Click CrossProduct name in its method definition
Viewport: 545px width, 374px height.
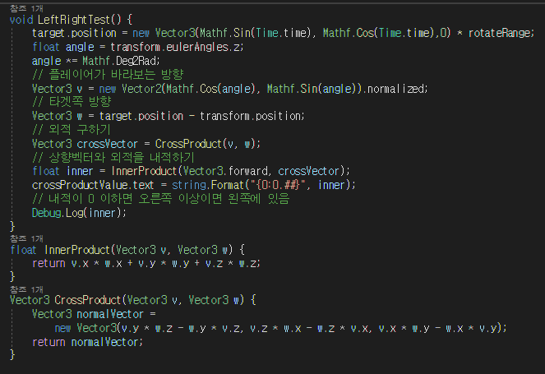coord(88,300)
